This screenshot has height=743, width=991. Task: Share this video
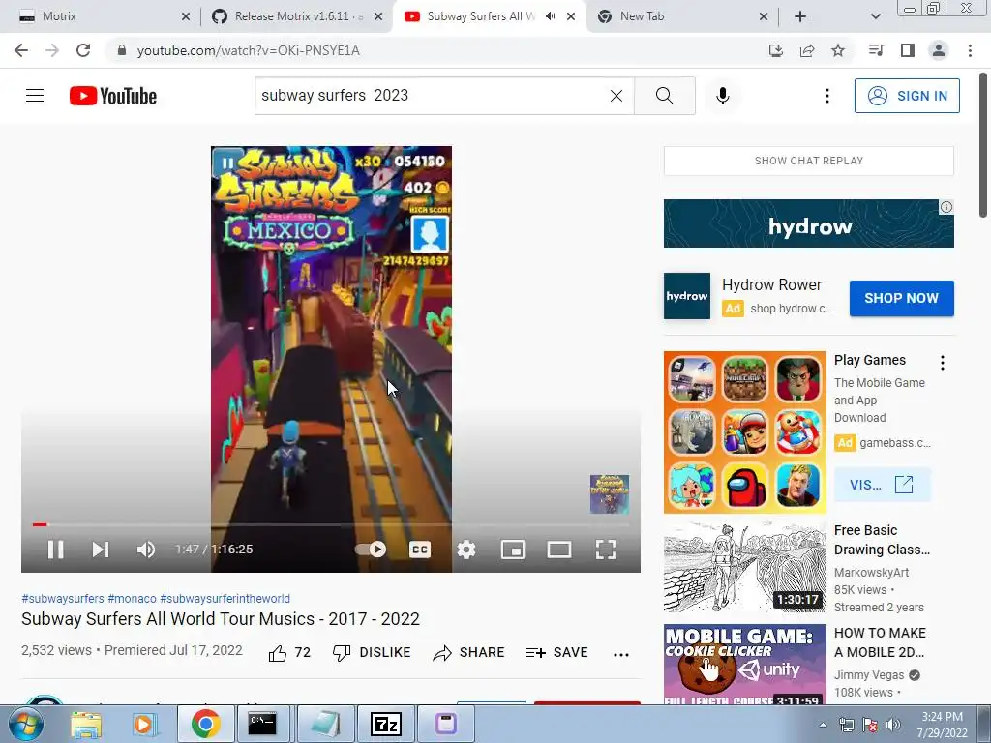468,653
